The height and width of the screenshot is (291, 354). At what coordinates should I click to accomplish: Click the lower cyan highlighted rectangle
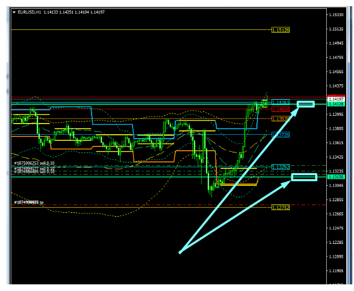[304, 177]
